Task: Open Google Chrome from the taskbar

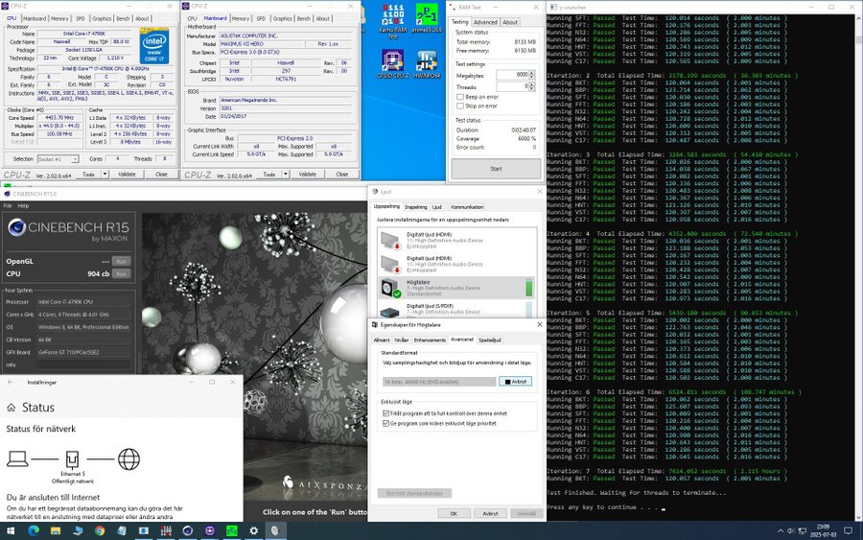Action: (100, 530)
